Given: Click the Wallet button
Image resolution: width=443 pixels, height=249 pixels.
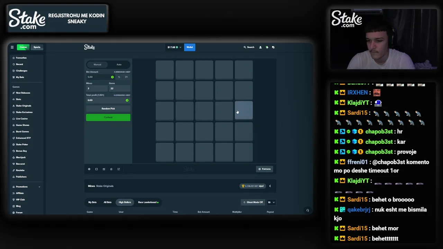Looking at the screenshot, I should coord(190,47).
